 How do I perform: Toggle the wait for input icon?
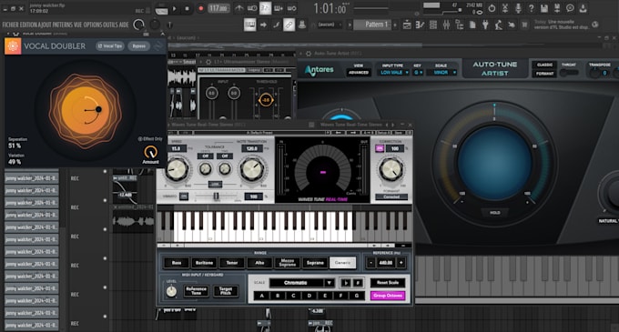252,8
